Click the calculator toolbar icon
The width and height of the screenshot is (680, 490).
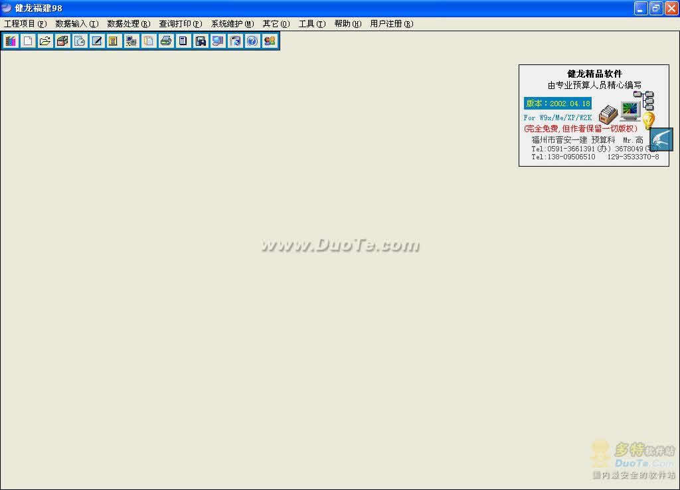(x=183, y=41)
